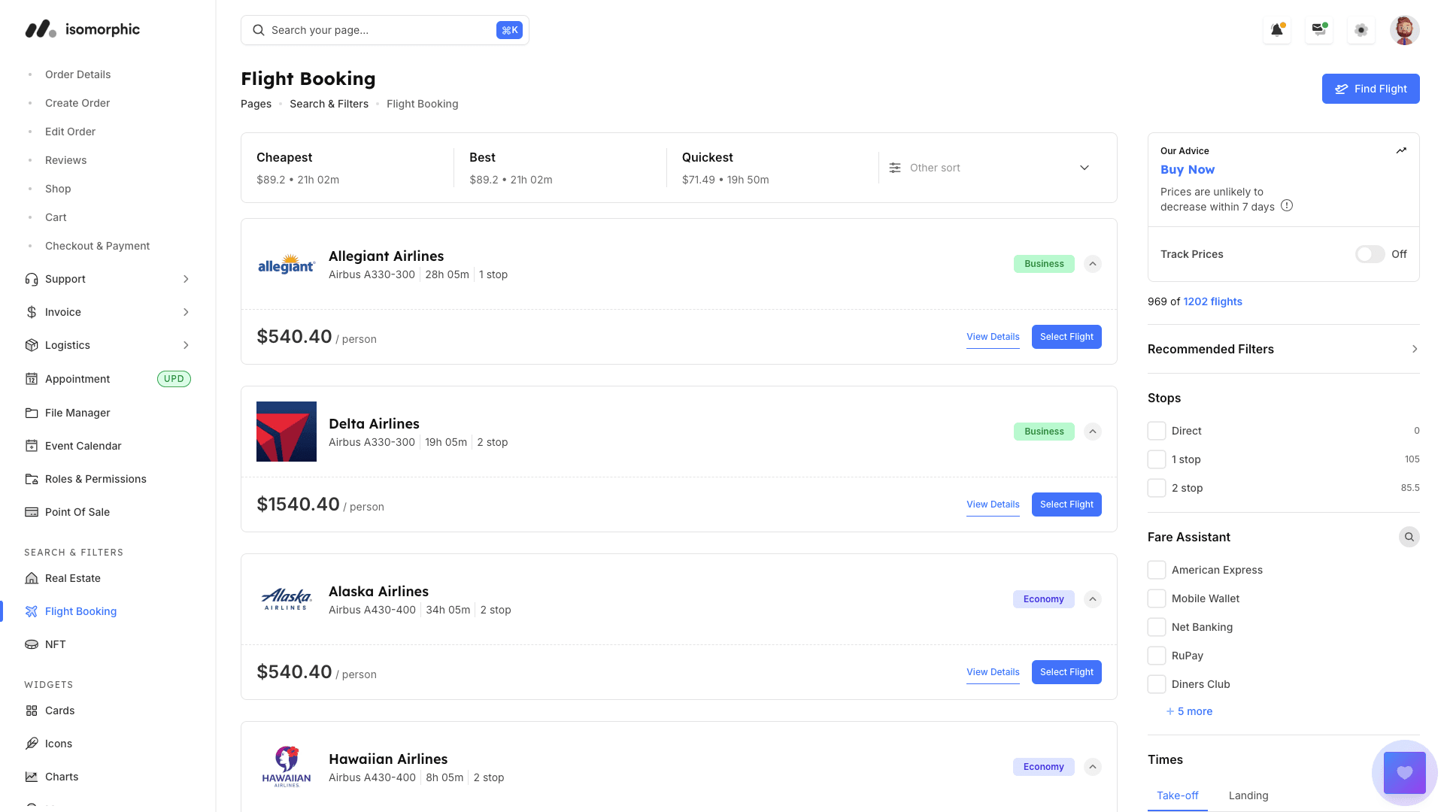Switch to the Take-off tab
1444x812 pixels.
(x=1177, y=795)
